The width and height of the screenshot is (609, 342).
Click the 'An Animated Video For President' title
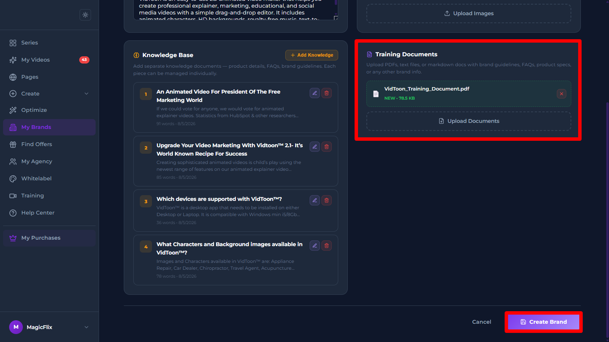coord(218,96)
